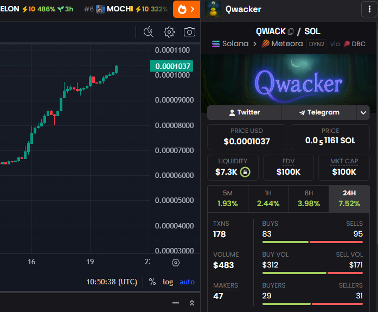Take a chart snapshot with camera icon
The image size is (378, 312).
[x=189, y=32]
